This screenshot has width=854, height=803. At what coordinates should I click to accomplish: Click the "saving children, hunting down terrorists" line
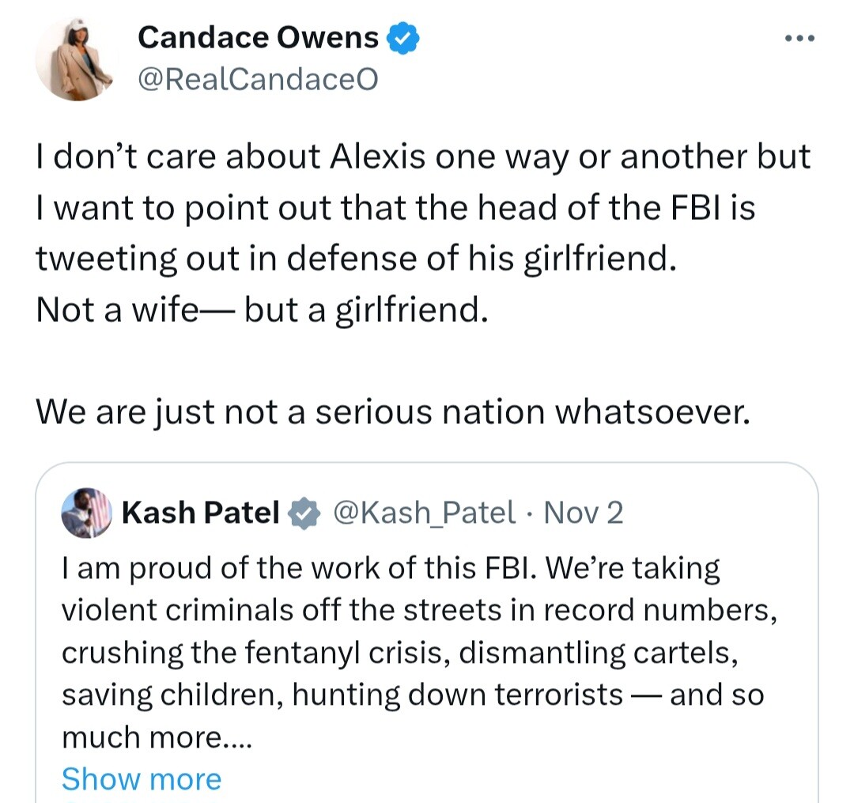(412, 695)
